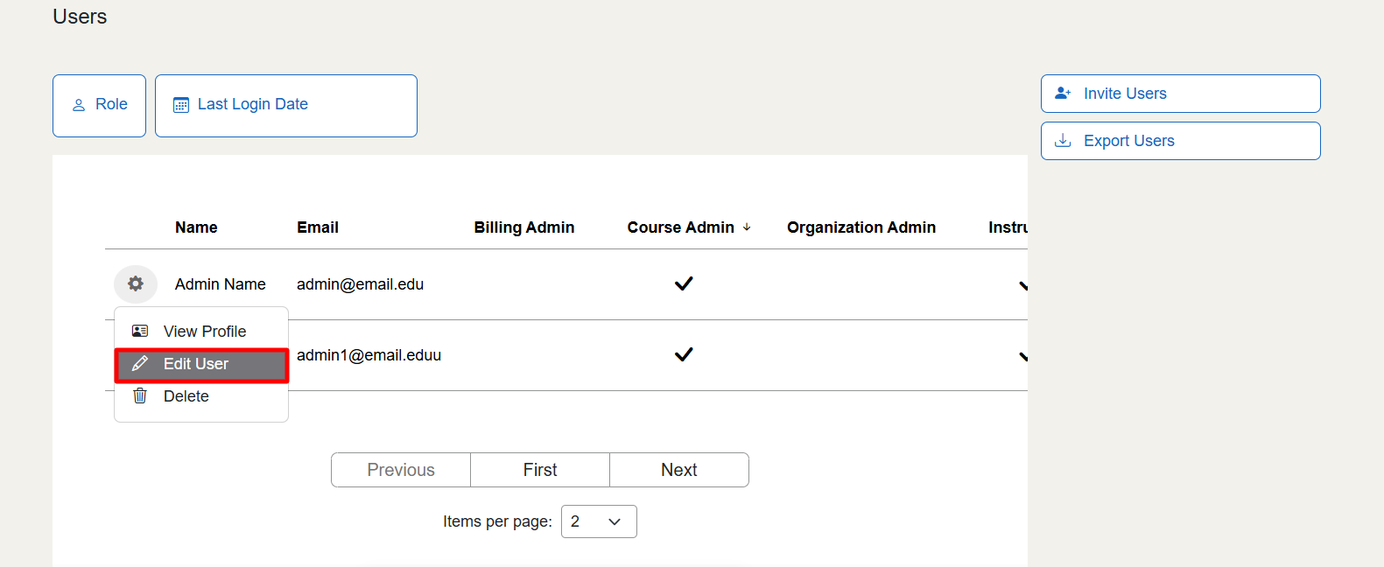The width and height of the screenshot is (1384, 567).
Task: Choose Edit User in the context menu
Action: pyautogui.click(x=201, y=365)
